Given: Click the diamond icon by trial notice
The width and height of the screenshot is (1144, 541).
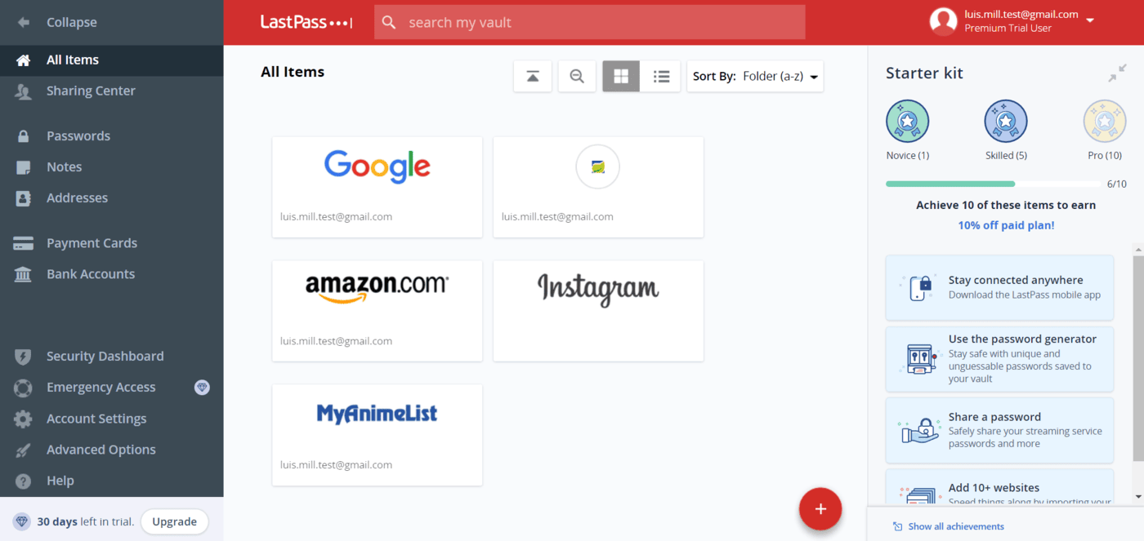Looking at the screenshot, I should pyautogui.click(x=22, y=521).
